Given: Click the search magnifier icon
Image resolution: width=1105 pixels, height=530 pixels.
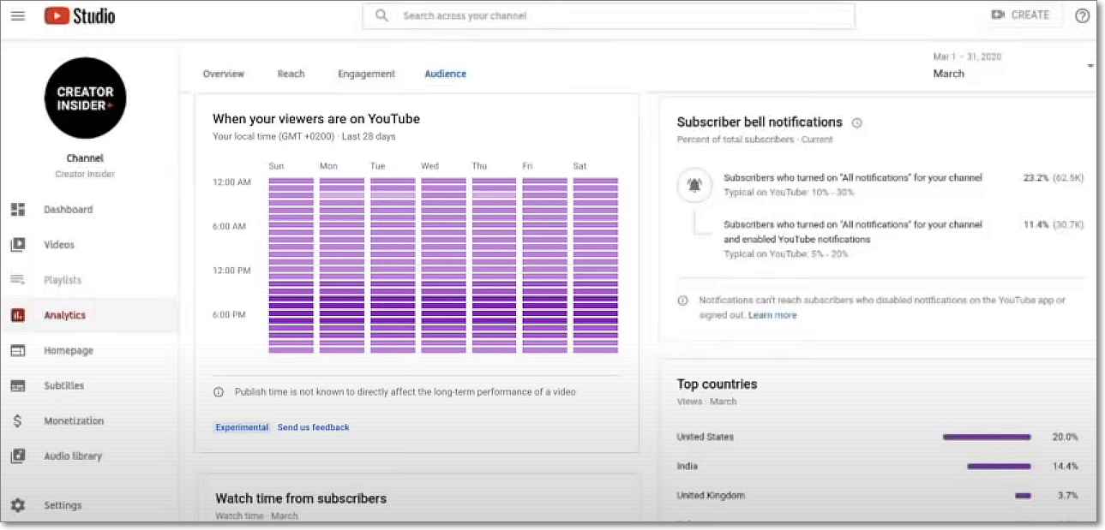Looking at the screenshot, I should click(381, 15).
